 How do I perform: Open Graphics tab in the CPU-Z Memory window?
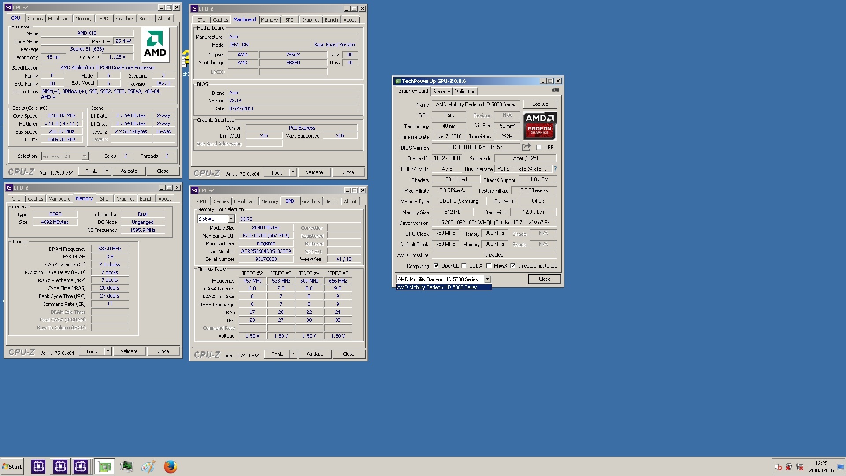click(125, 199)
